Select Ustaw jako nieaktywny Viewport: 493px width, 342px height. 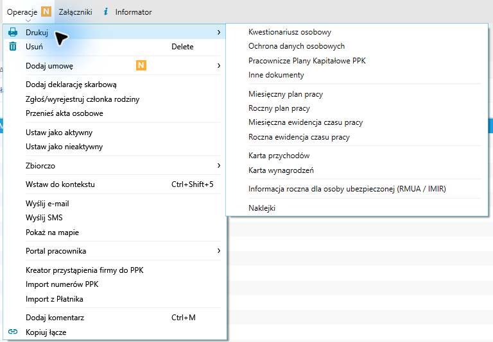(115, 147)
